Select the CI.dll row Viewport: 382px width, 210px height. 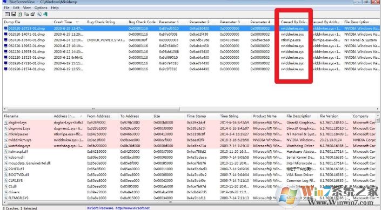tap(190, 186)
